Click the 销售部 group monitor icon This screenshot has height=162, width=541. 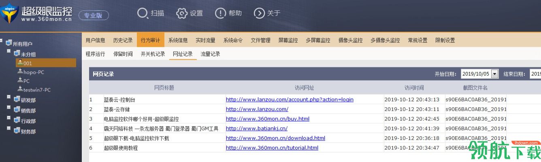pyautogui.click(x=17, y=110)
